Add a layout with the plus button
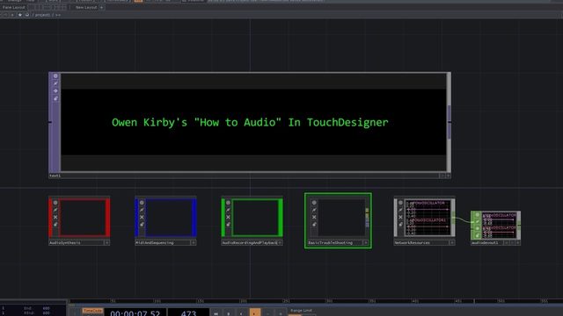 point(102,8)
